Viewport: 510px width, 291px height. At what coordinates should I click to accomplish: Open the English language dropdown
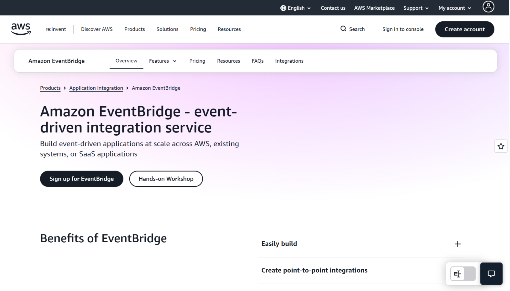click(295, 8)
